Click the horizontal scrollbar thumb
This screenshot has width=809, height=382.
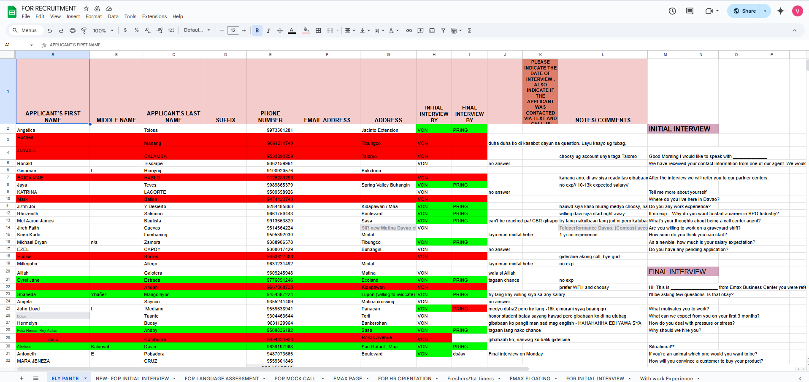click(273, 369)
